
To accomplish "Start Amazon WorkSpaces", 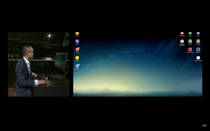I will coord(182,41).
